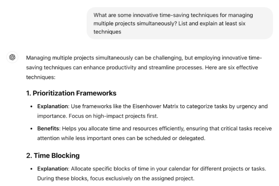Select the "2. Time Blocking" heading
Image resolution: width=279 pixels, height=186 pixels.
click(x=53, y=155)
